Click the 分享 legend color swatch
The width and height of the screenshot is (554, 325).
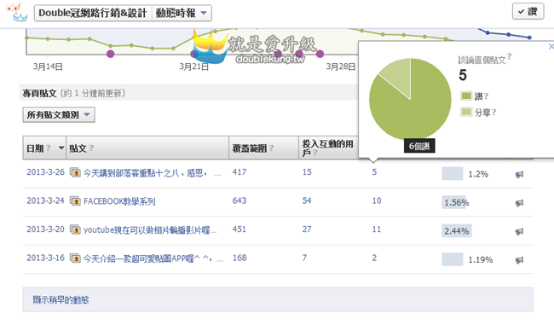466,112
